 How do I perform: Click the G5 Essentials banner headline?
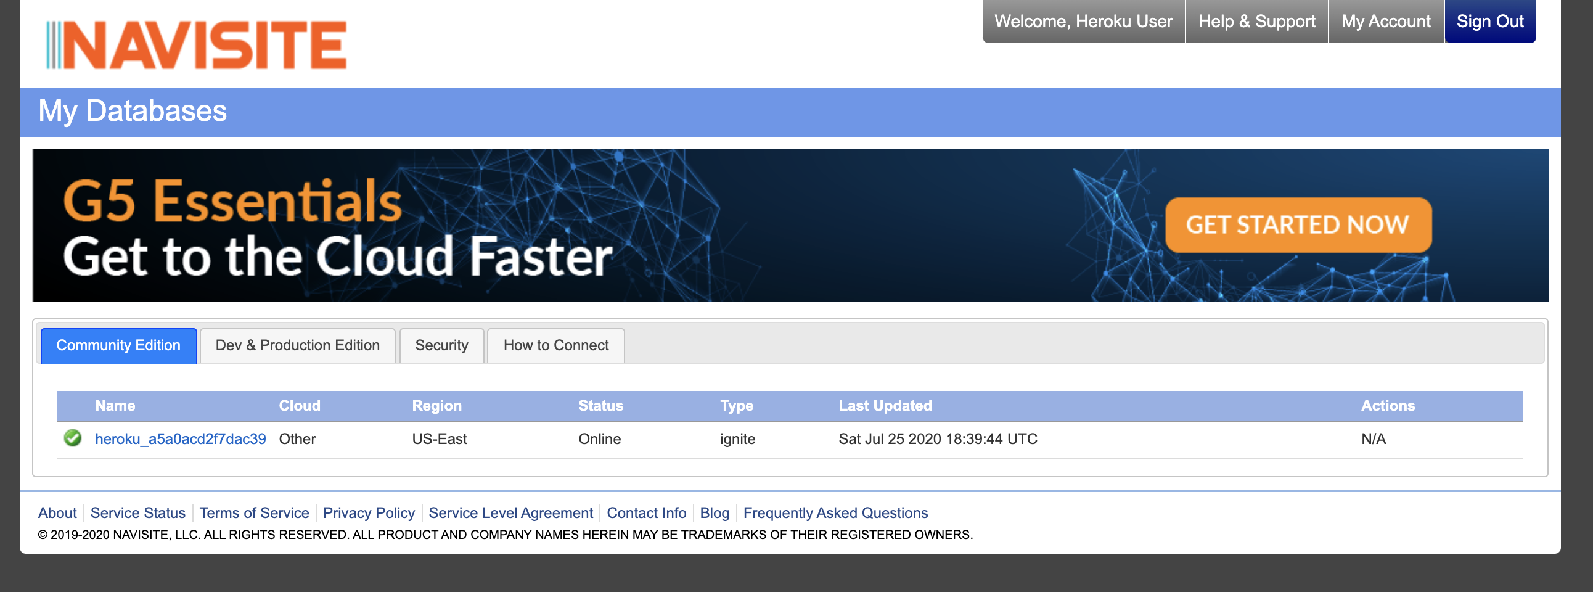[232, 200]
